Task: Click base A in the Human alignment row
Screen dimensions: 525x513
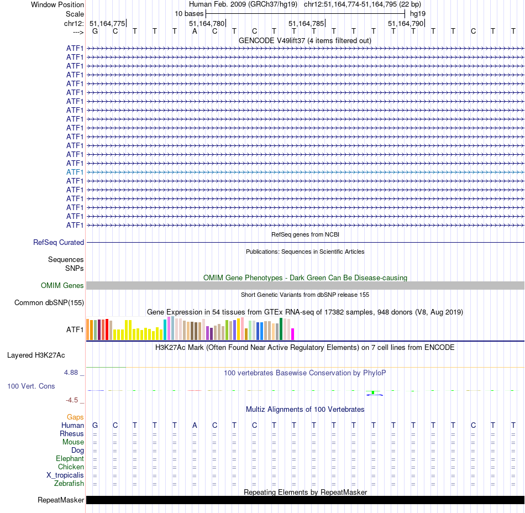Action: coord(195,425)
